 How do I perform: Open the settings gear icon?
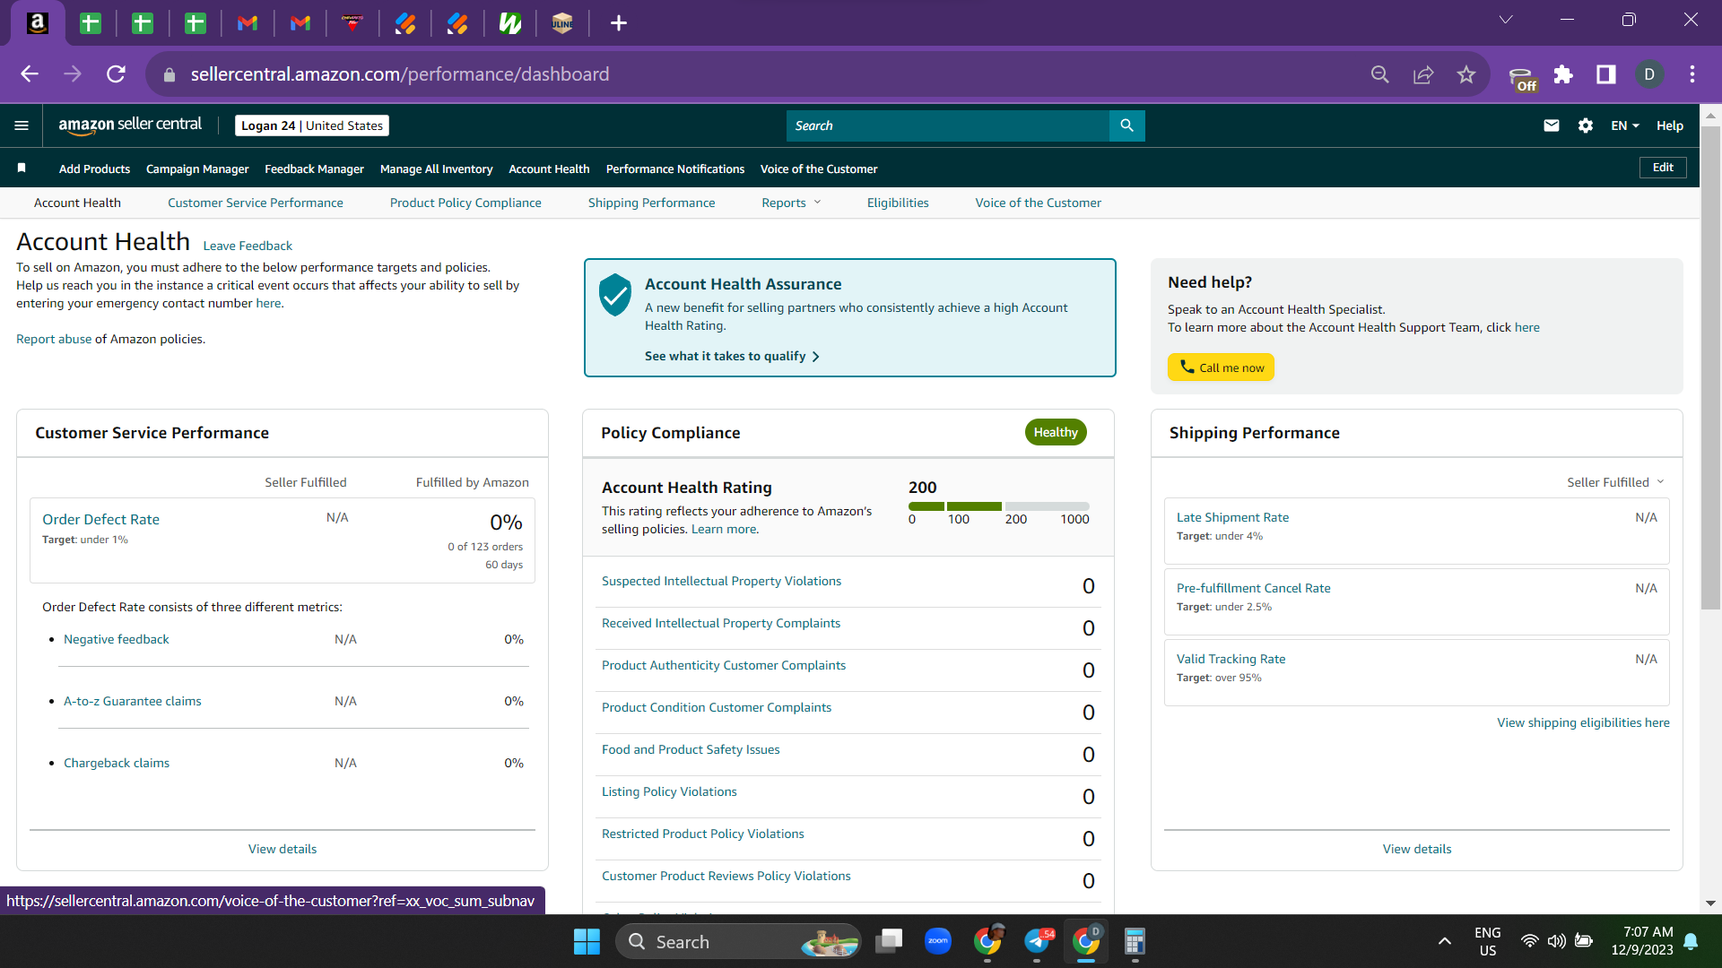pos(1586,125)
